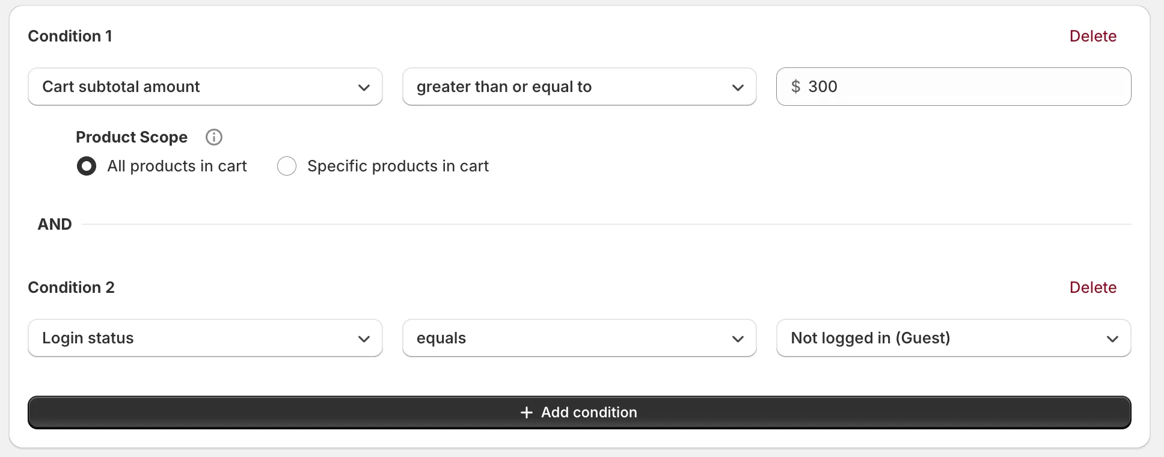Image resolution: width=1164 pixels, height=457 pixels.
Task: Select All products in cart
Action: (x=87, y=166)
